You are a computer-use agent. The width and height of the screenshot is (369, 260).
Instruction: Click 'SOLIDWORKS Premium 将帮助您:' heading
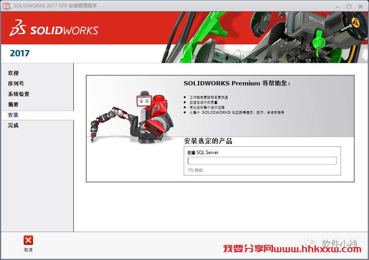click(x=237, y=83)
